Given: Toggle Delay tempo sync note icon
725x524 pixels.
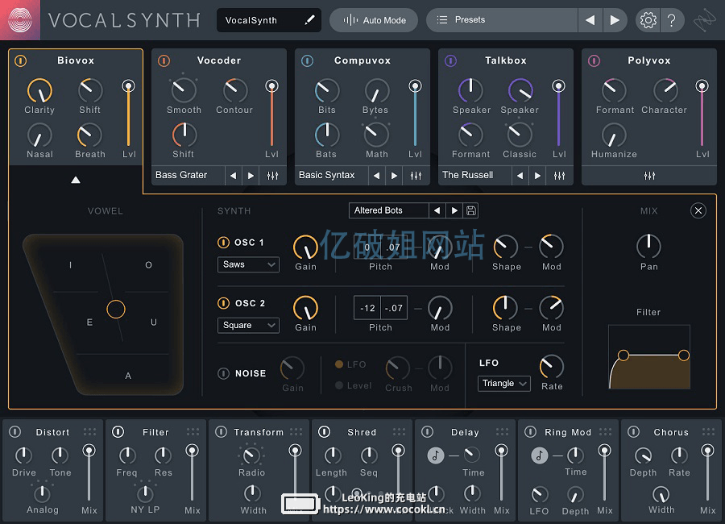Looking at the screenshot, I should point(435,455).
